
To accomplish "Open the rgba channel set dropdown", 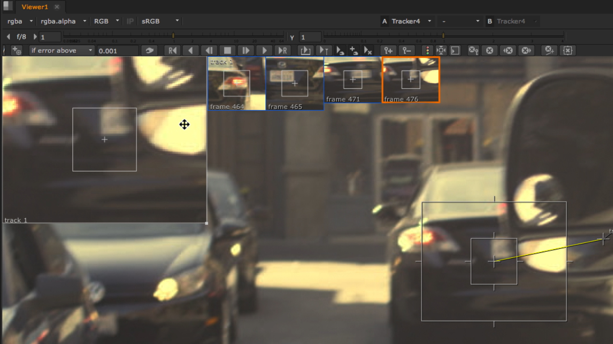I will pos(20,21).
